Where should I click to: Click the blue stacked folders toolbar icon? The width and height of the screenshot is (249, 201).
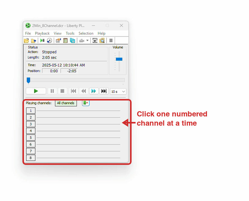coord(73,41)
